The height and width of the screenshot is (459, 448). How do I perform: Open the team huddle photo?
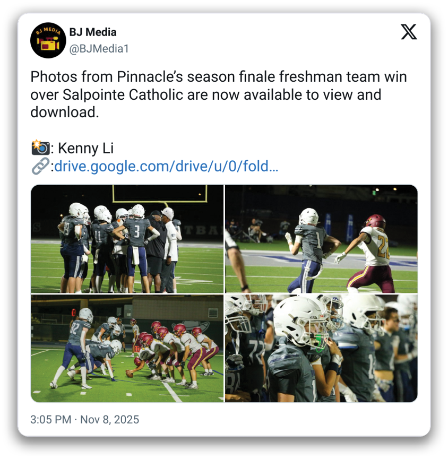click(x=127, y=239)
